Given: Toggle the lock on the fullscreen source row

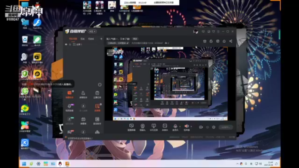Looking at the screenshot, I should pos(70,44).
